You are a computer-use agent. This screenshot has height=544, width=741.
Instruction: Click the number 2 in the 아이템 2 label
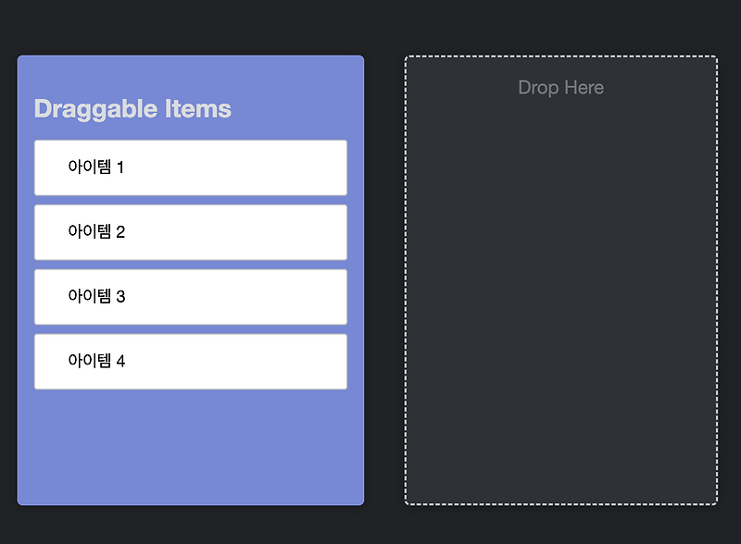[120, 232]
